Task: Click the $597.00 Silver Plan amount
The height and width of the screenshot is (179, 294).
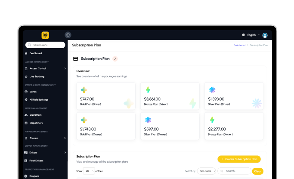Action: (151, 129)
